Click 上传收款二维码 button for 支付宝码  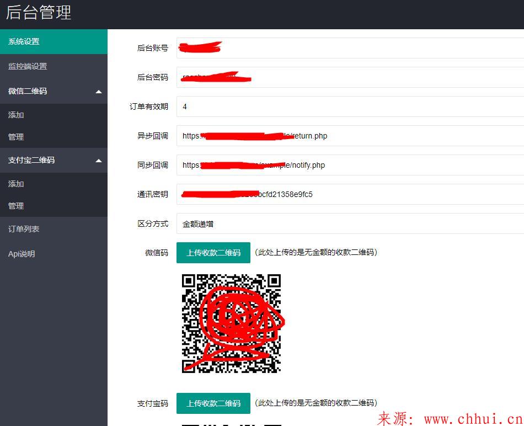click(213, 403)
